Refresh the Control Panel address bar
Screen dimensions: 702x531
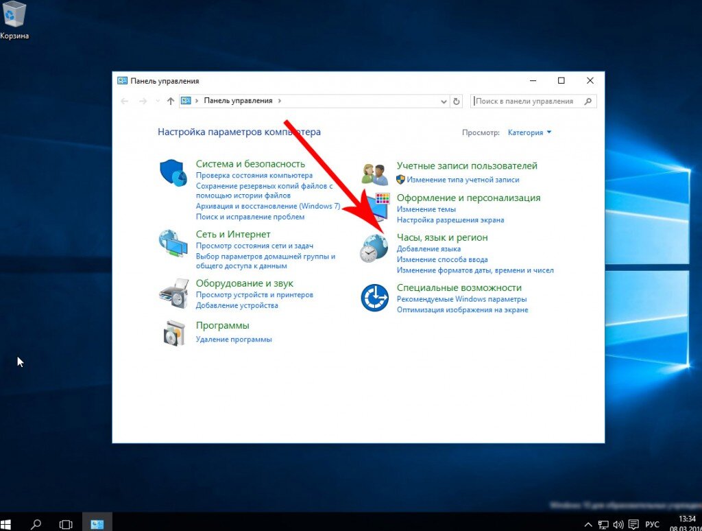pos(456,102)
